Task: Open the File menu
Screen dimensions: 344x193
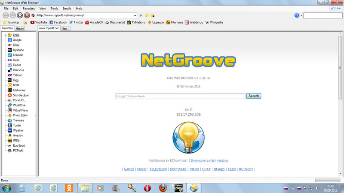Action: (6, 9)
